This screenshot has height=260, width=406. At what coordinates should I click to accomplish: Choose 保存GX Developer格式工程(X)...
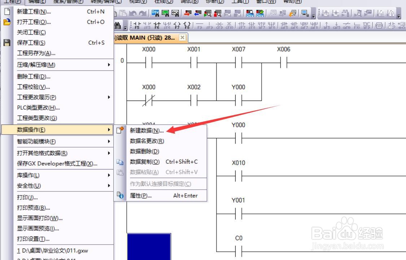(x=57, y=163)
